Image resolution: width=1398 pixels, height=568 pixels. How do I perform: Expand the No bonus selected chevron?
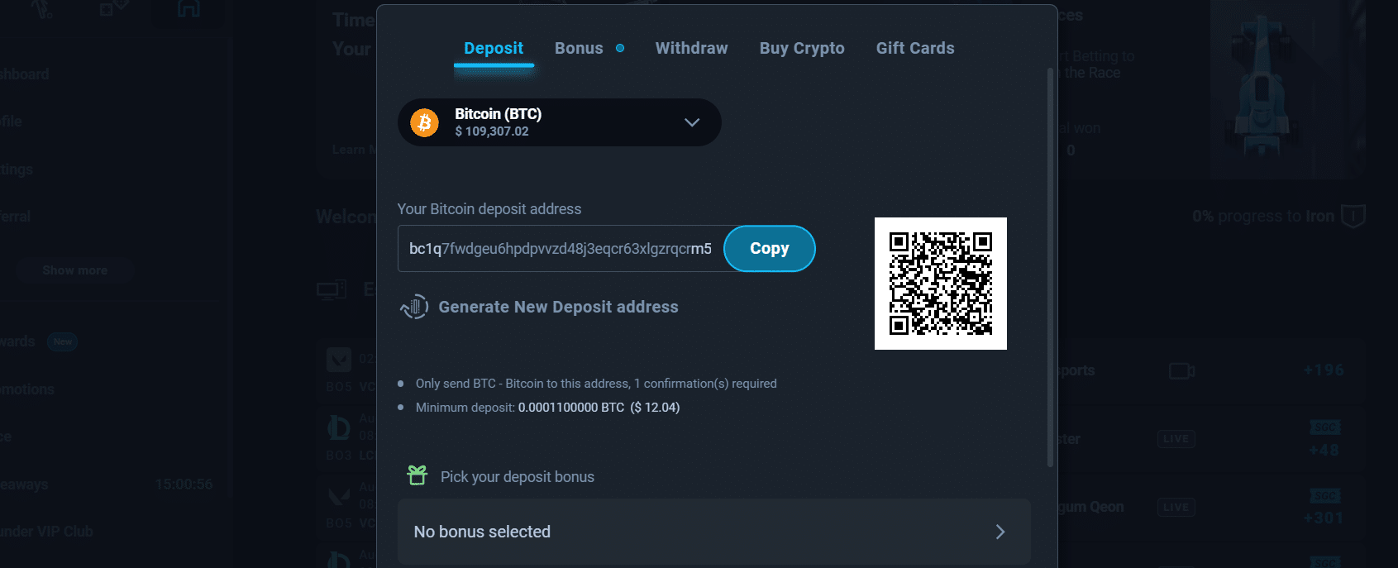point(1000,532)
